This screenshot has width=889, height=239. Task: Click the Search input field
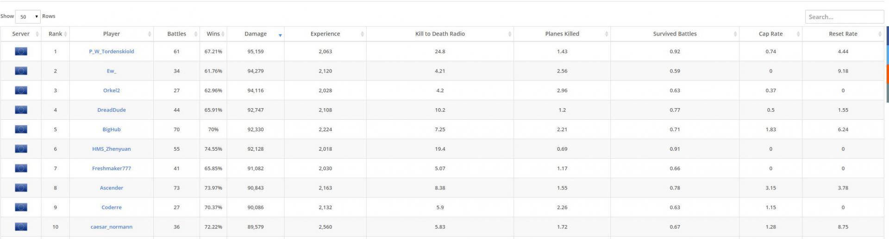(x=844, y=17)
